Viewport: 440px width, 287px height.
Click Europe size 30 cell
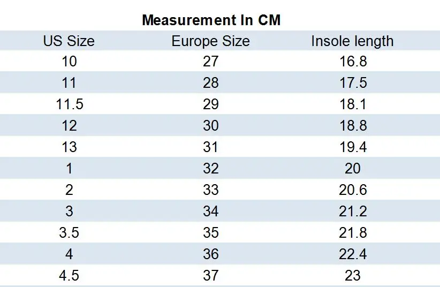coord(211,125)
